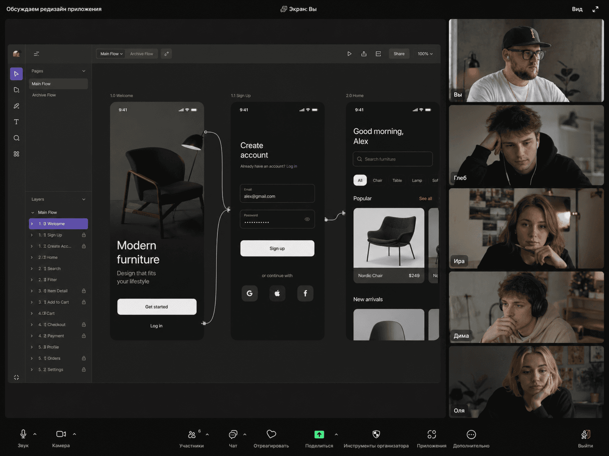The image size is (609, 456).
Task: Open the components grid icon
Action: (16, 154)
